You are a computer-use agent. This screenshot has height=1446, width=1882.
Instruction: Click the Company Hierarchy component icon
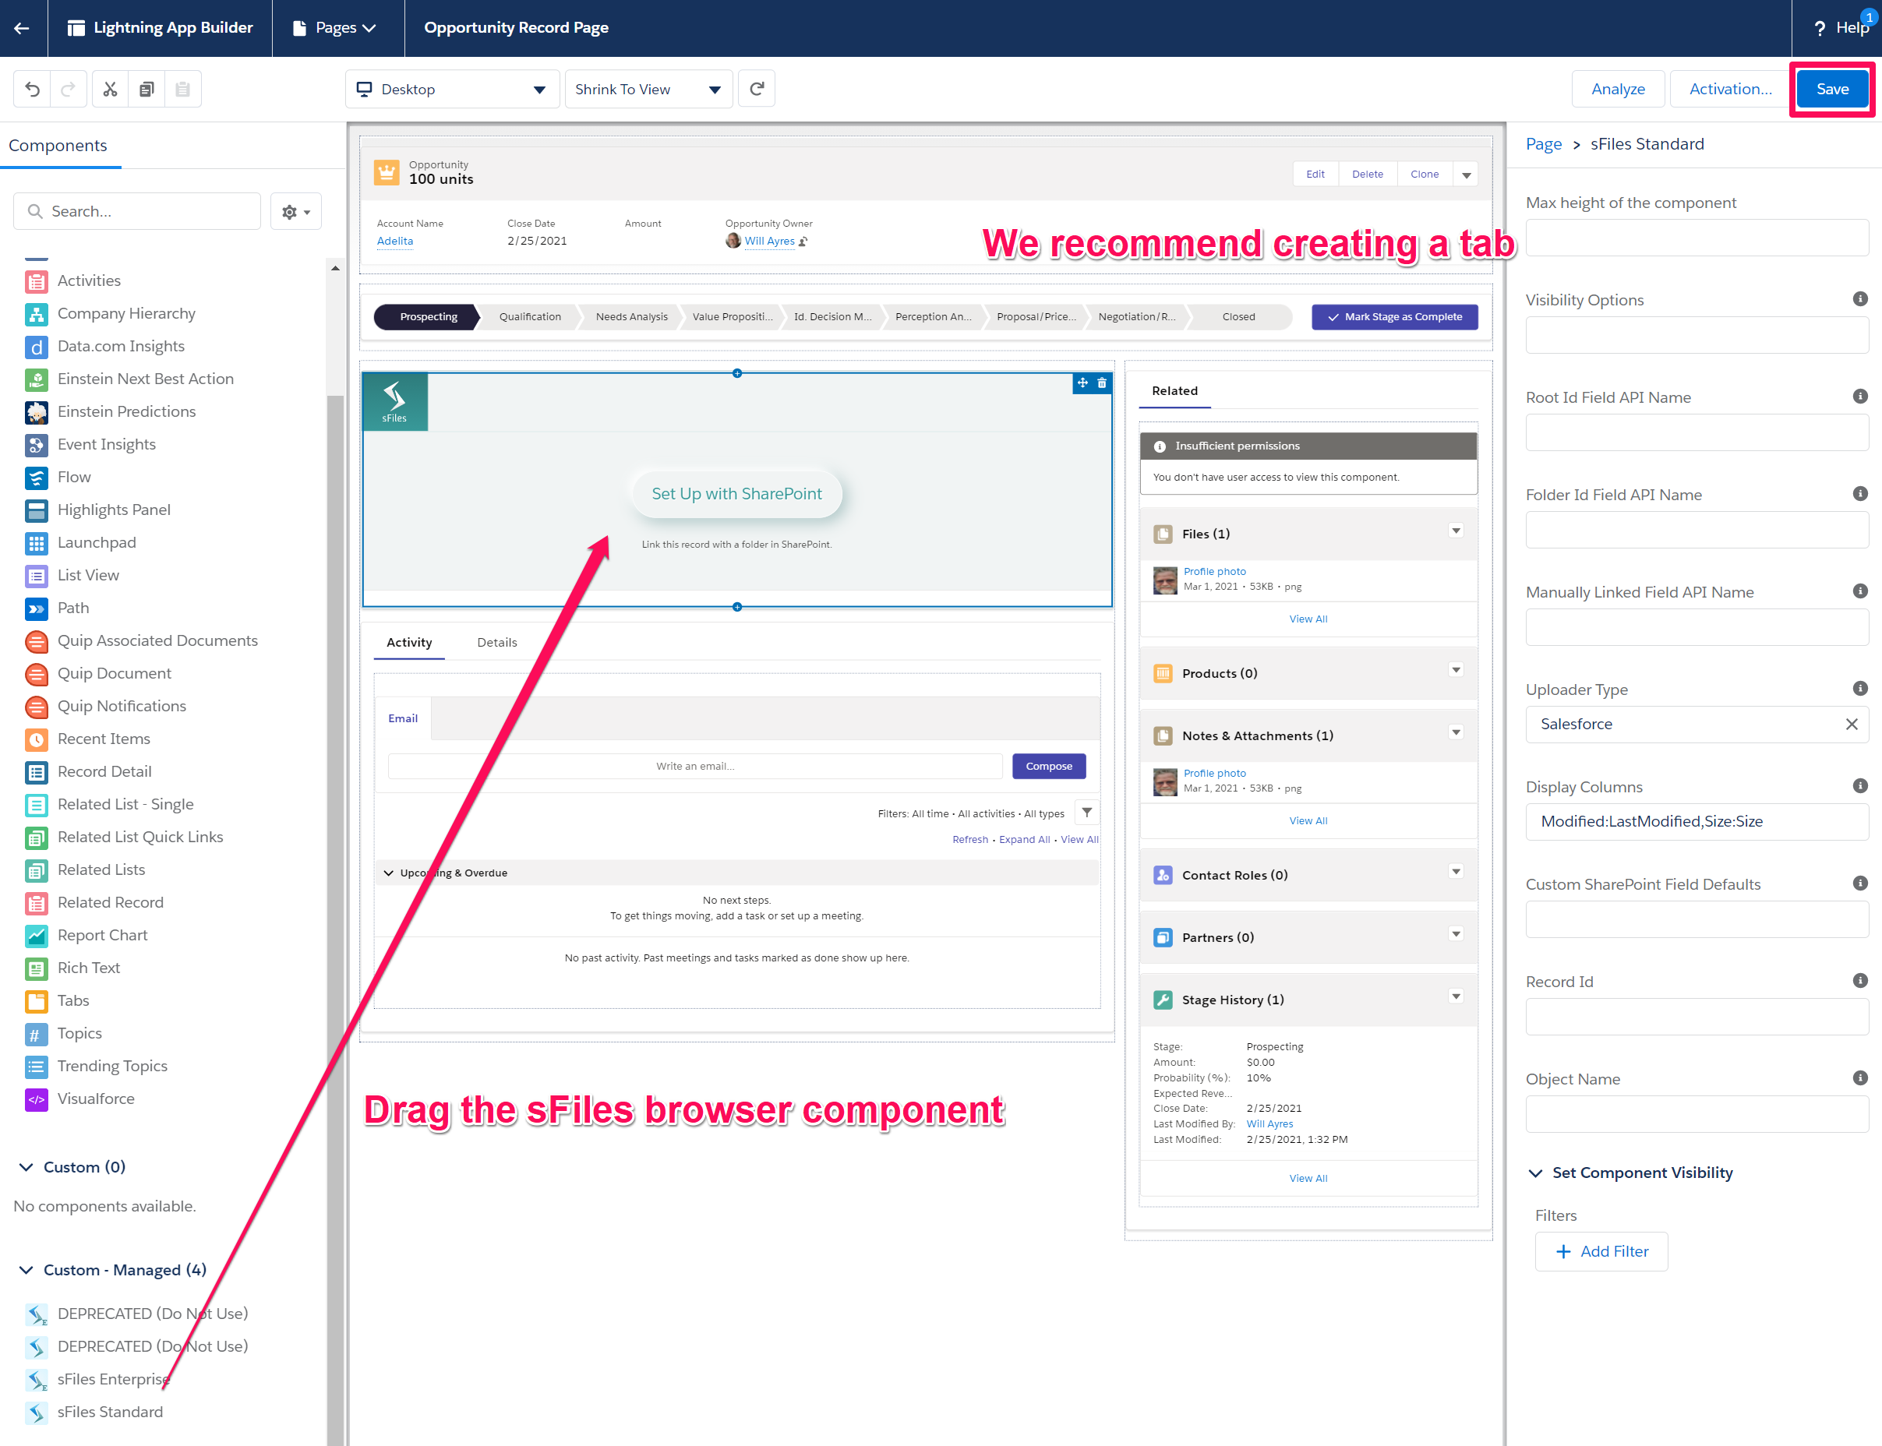pyautogui.click(x=36, y=314)
